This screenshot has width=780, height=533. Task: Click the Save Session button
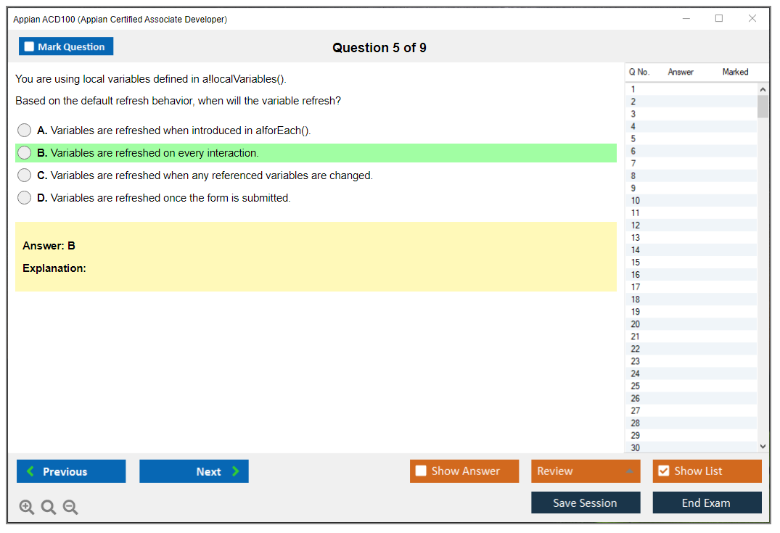(x=585, y=503)
